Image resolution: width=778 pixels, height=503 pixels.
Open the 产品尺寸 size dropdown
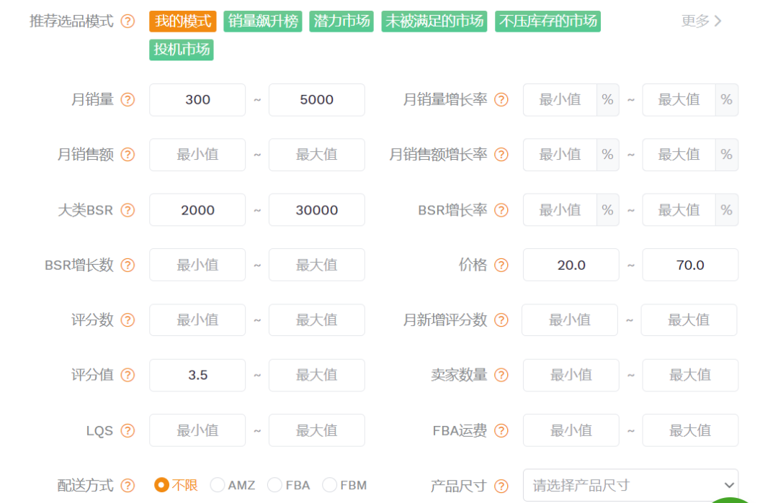(x=630, y=485)
